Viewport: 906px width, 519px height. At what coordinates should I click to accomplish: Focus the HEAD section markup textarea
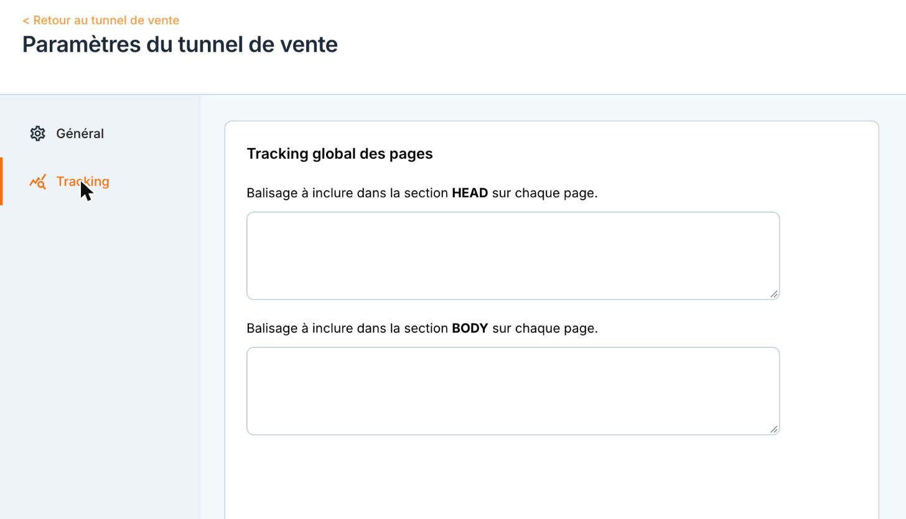point(513,256)
